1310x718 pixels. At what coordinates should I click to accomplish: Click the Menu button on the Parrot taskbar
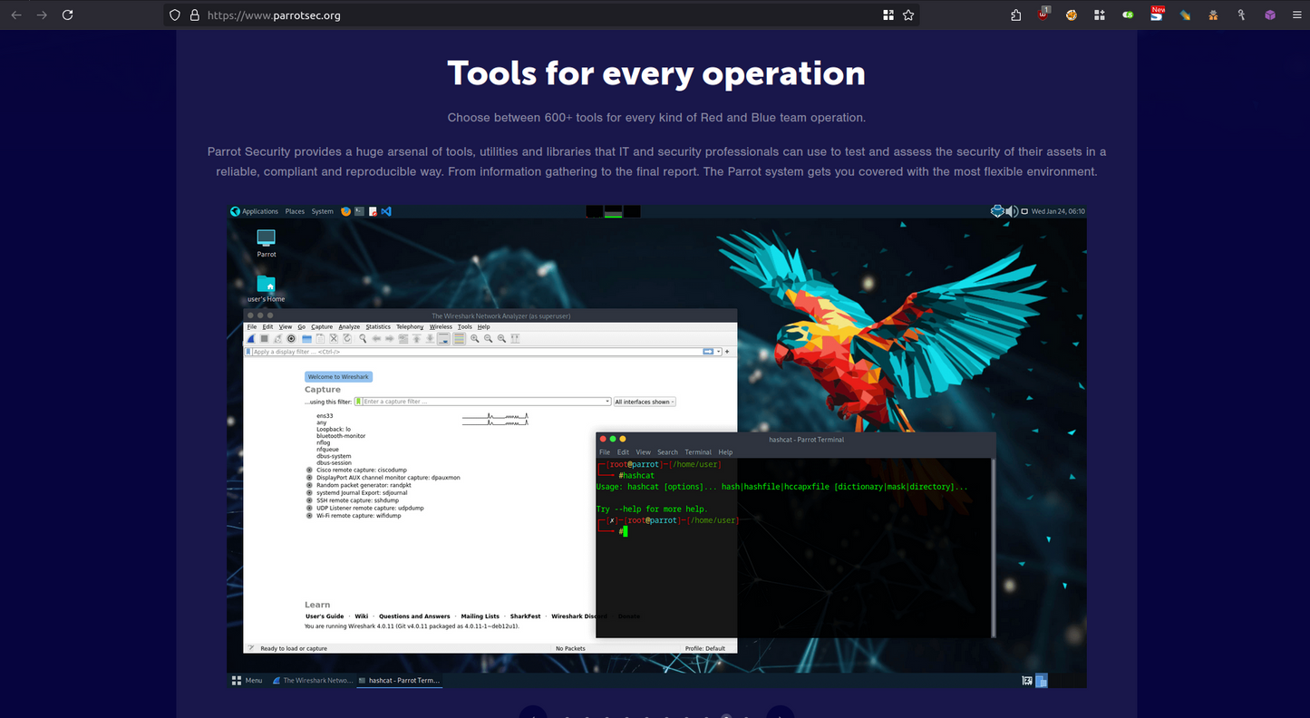[x=247, y=680]
